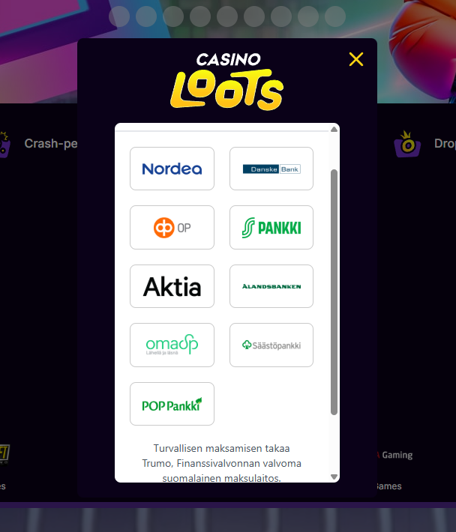Open the Crash-pelit category
Viewport: 456px width, 532px height.
[x=51, y=144]
